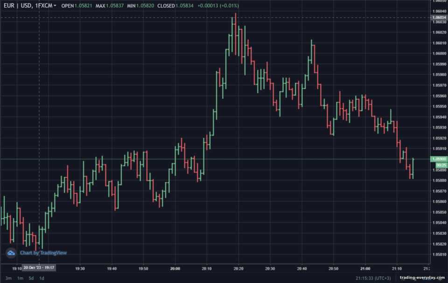Click the trading-everyday.com watermark link
The image size is (448, 283).
click(x=422, y=277)
